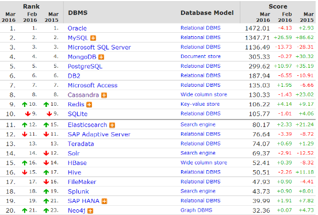
Task: Click green up arrow before rank 19 in Splunk row
Action: [46, 191]
